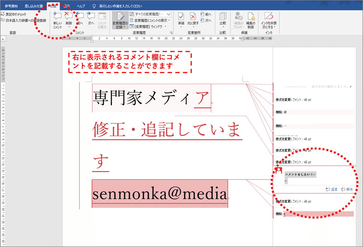Click the コメントの表示 icon

click(102, 16)
